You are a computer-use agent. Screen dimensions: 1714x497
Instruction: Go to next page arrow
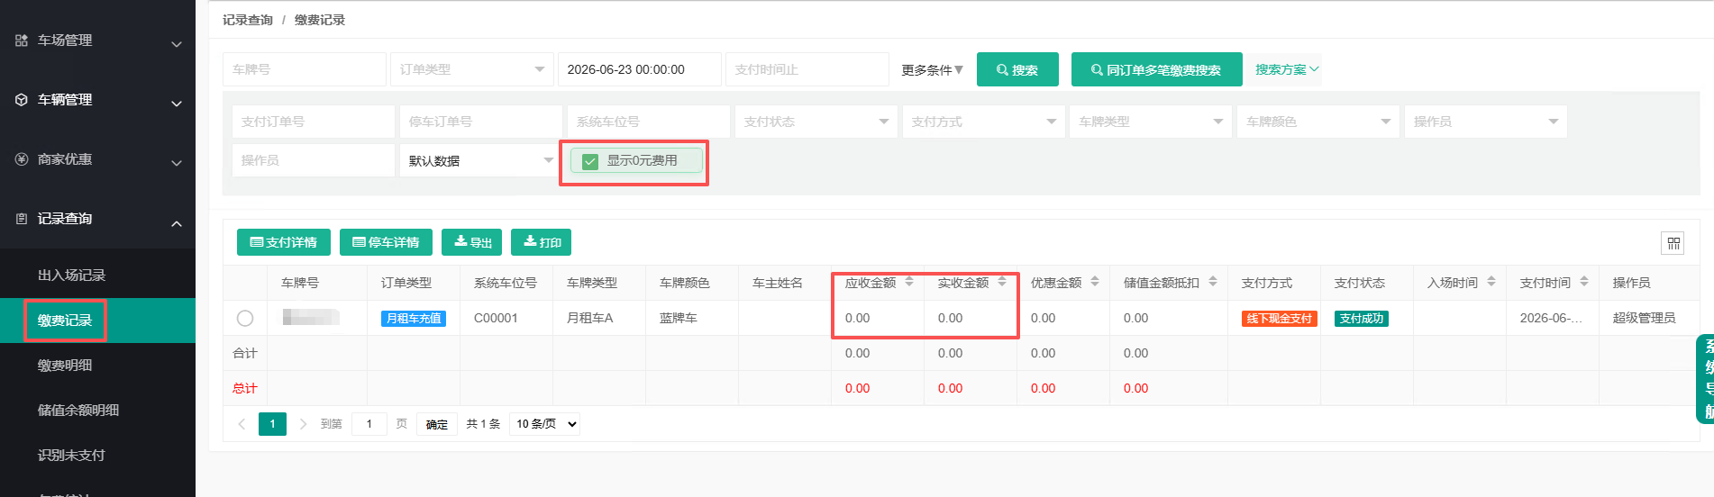(303, 424)
